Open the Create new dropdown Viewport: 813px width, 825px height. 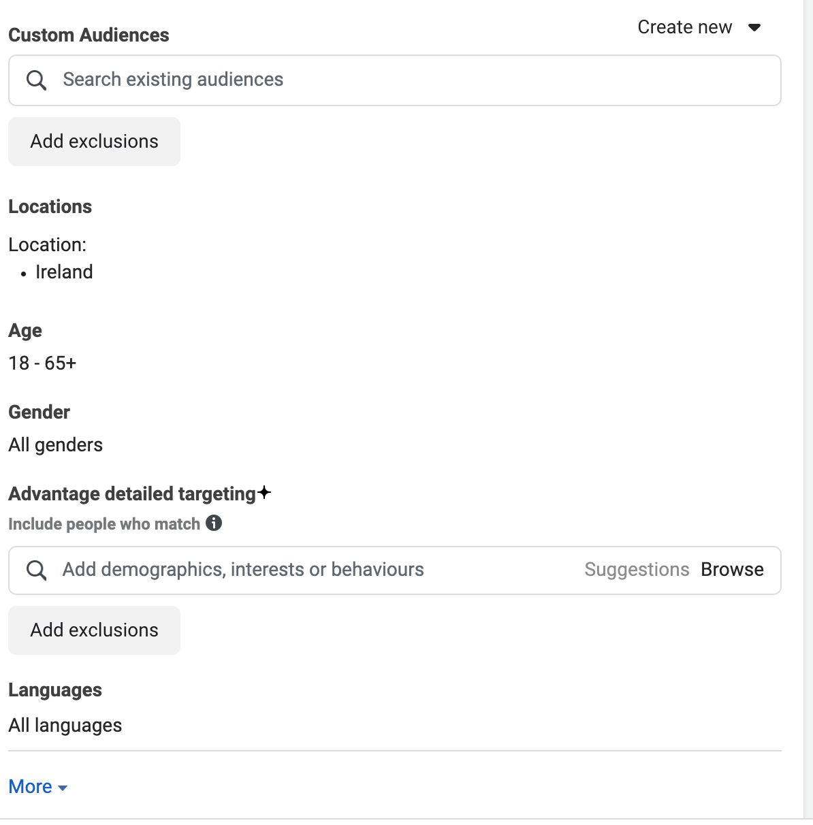point(685,27)
